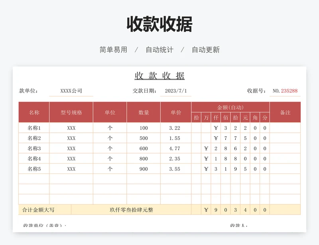Select the quantity cell 500
Image resolution: width=319 pixels, height=245 pixels.
[x=144, y=138]
